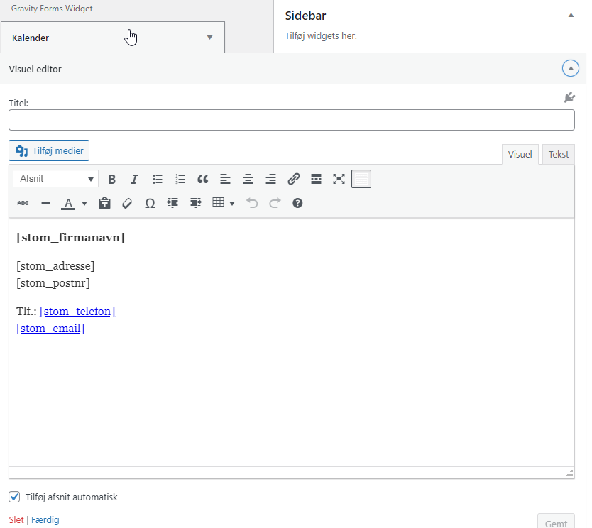Select the Visuel editor tab

(520, 154)
